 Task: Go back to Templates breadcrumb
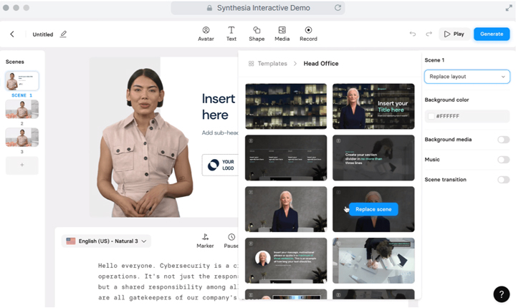272,64
